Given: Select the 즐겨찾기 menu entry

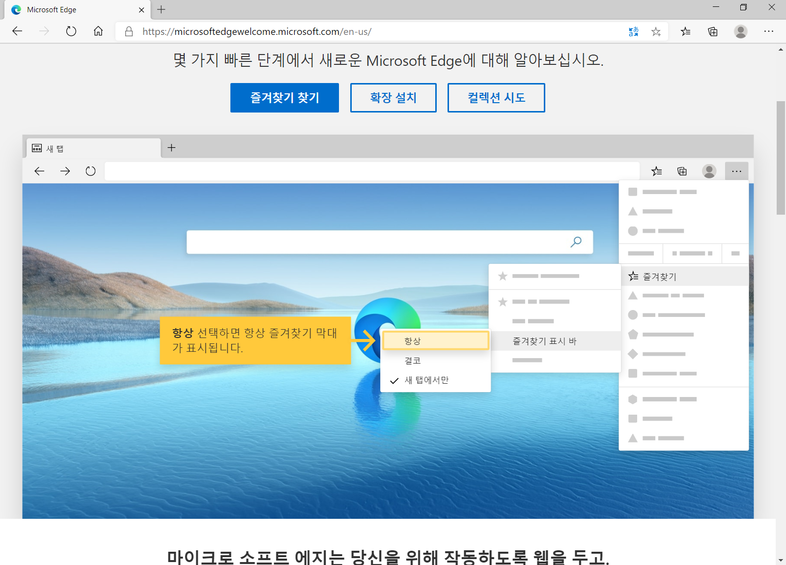Looking at the screenshot, I should [x=685, y=276].
